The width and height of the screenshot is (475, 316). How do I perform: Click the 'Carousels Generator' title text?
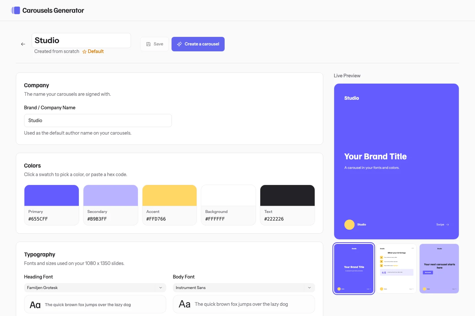pyautogui.click(x=53, y=11)
